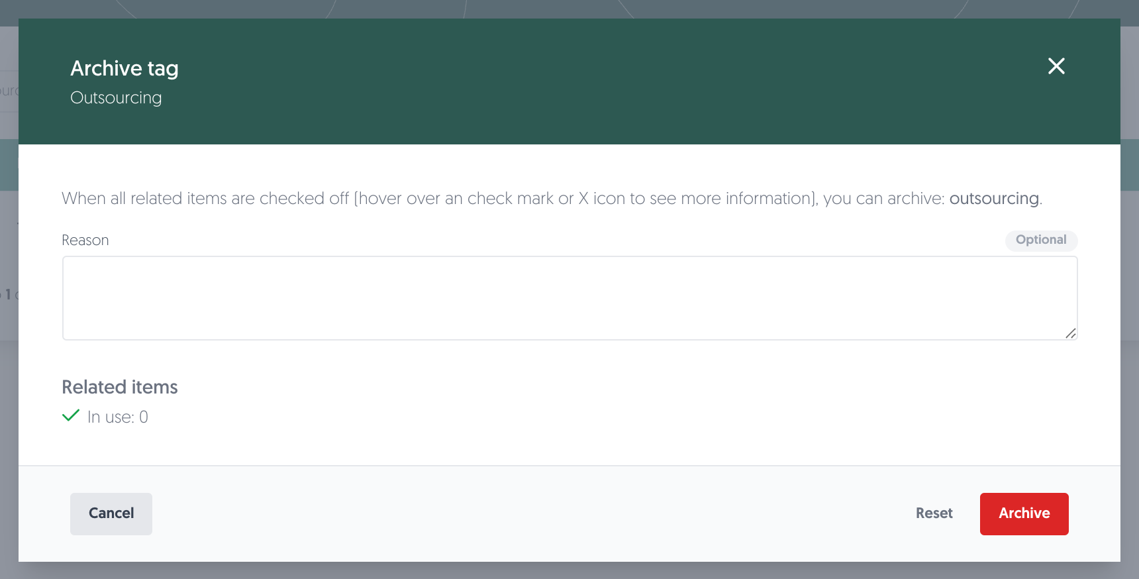Confirm with the red Archive button
Viewport: 1139px width, 579px height.
pyautogui.click(x=1024, y=513)
